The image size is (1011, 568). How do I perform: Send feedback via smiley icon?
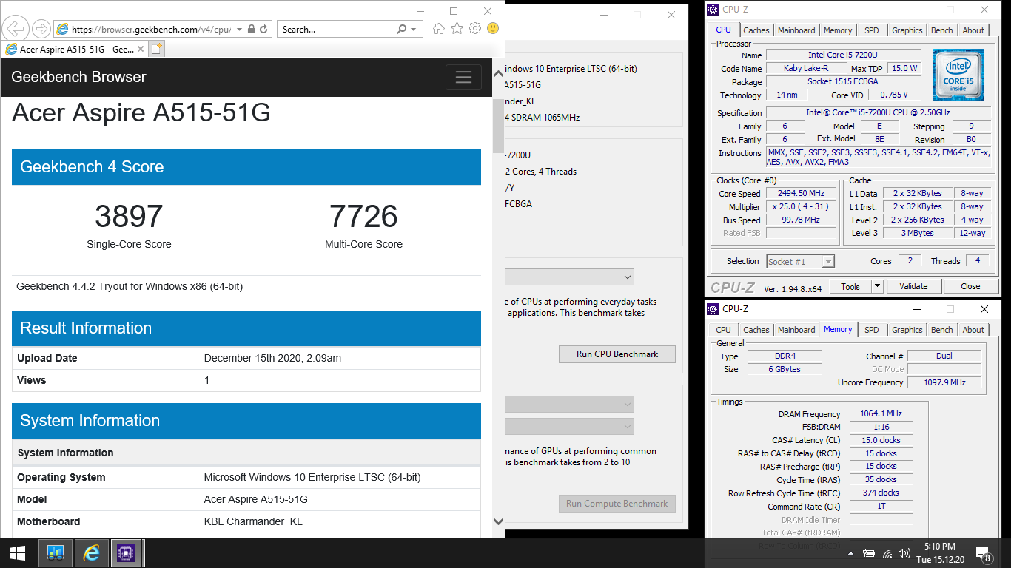[x=492, y=29]
